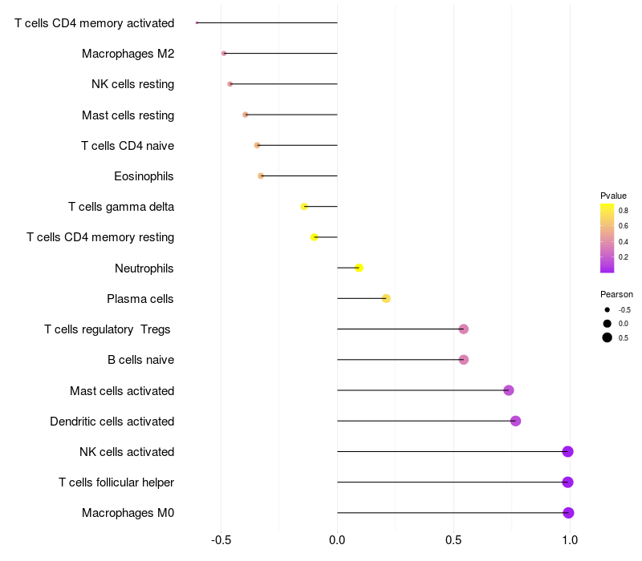The width and height of the screenshot is (642, 561).
Task: Select the "Mast cells resting" label
Action: click(128, 115)
